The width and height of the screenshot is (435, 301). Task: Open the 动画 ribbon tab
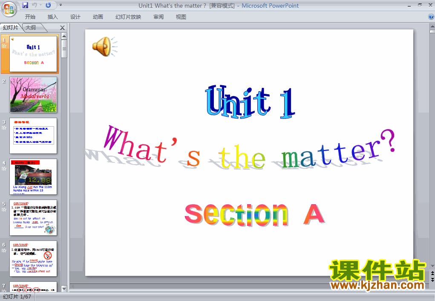click(x=98, y=17)
